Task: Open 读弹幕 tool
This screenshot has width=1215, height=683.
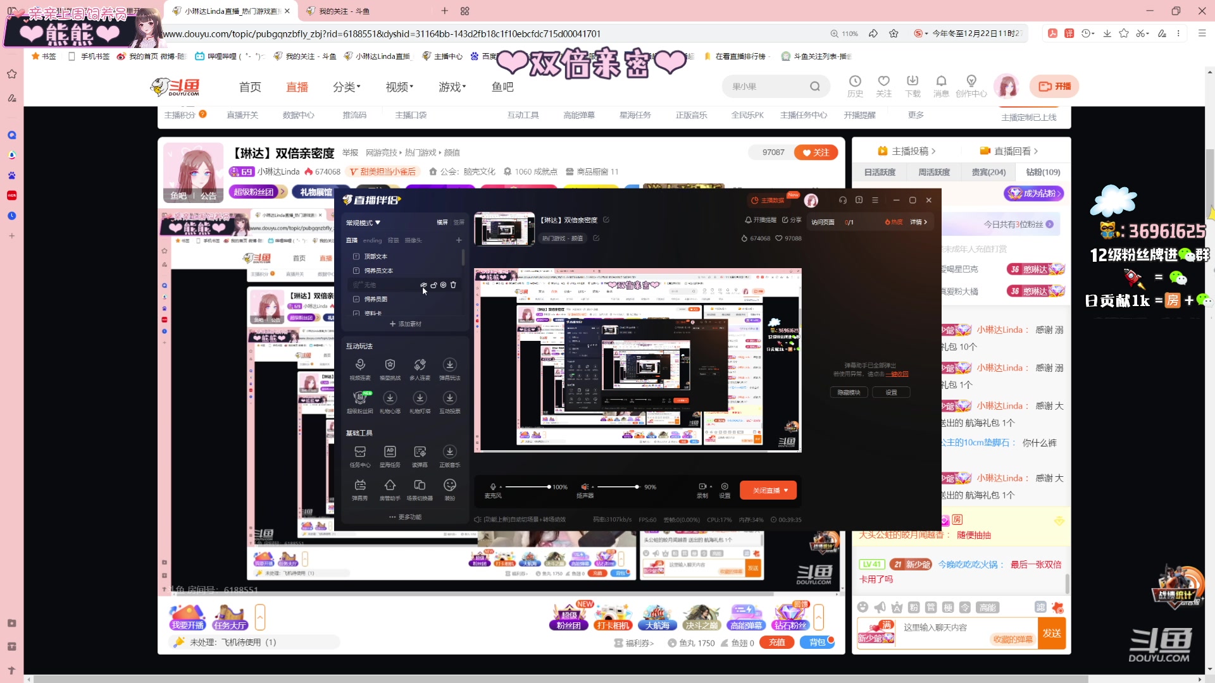Action: [420, 456]
